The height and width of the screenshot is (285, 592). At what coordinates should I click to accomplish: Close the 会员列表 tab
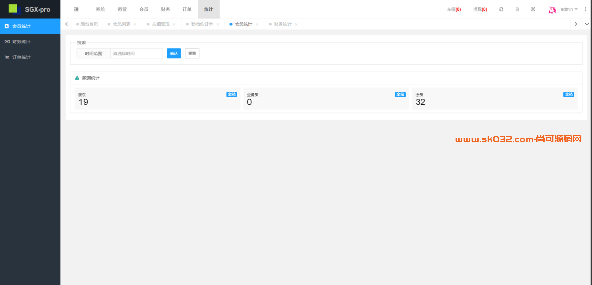tap(135, 24)
